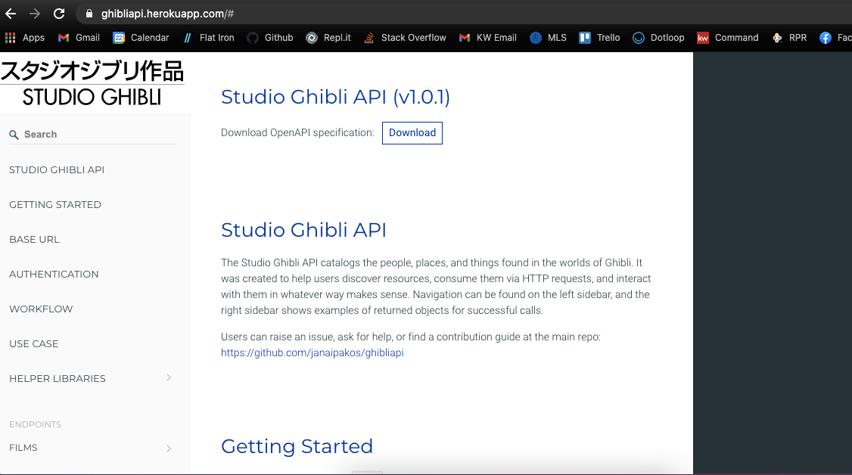Open the KW Email bookmark
Viewport: 852px width, 475px height.
487,38
